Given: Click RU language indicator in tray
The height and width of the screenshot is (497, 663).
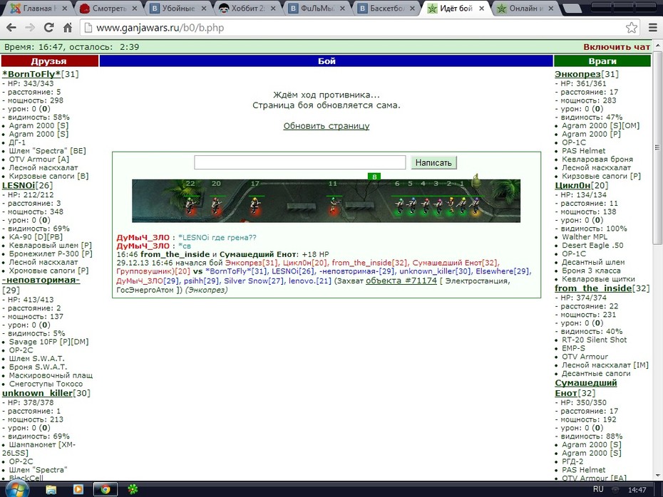Looking at the screenshot, I should (x=598, y=489).
